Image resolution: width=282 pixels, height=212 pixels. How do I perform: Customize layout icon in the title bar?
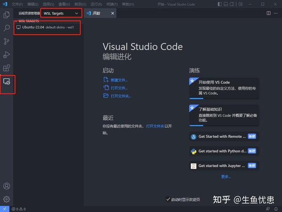pyautogui.click(x=241, y=4)
